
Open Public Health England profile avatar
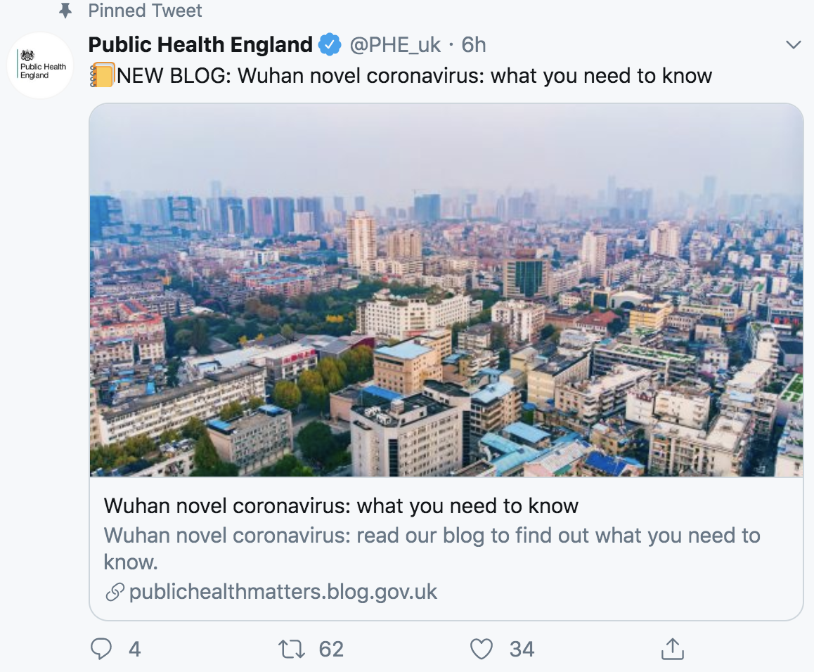41,65
